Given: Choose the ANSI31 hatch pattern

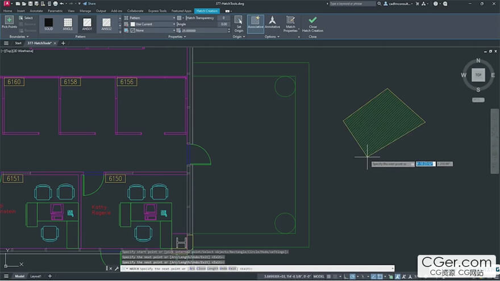Looking at the screenshot, I should [87, 24].
